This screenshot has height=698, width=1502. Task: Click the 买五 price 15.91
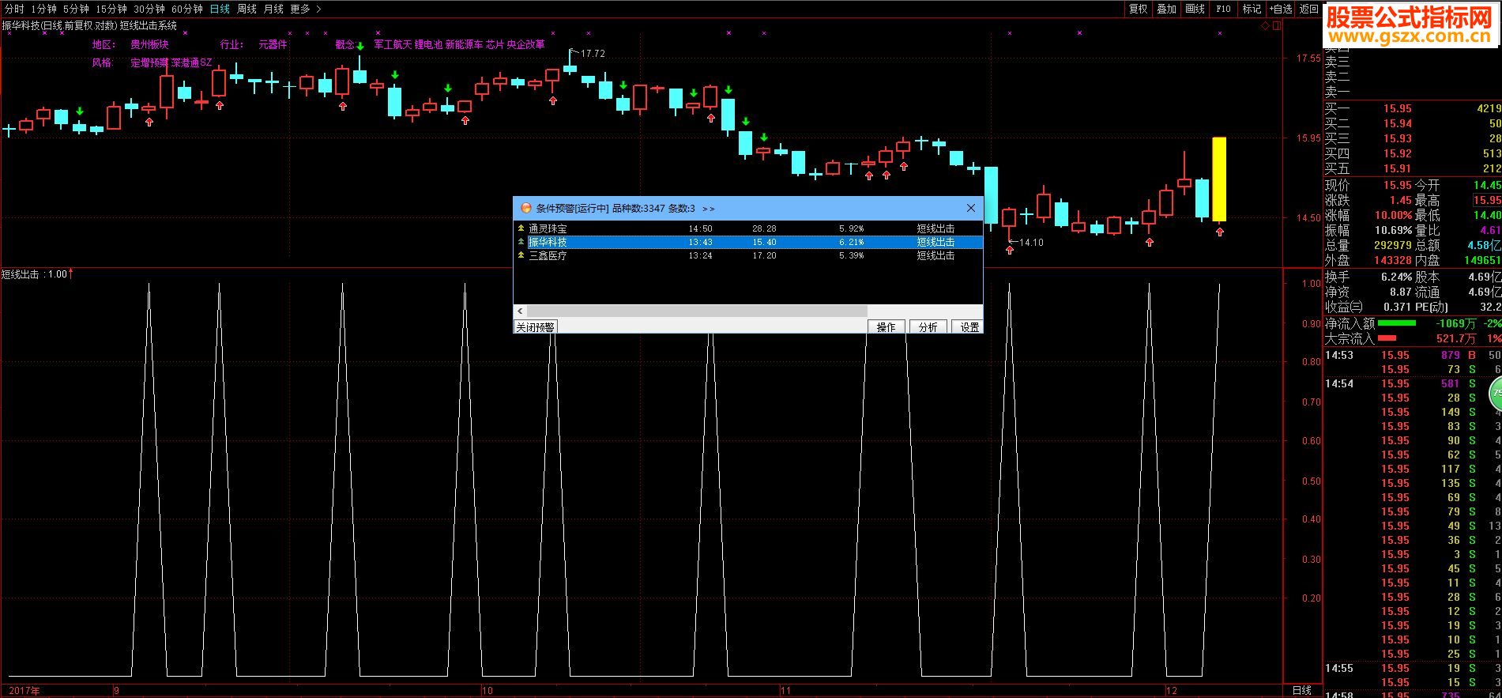click(x=1397, y=168)
